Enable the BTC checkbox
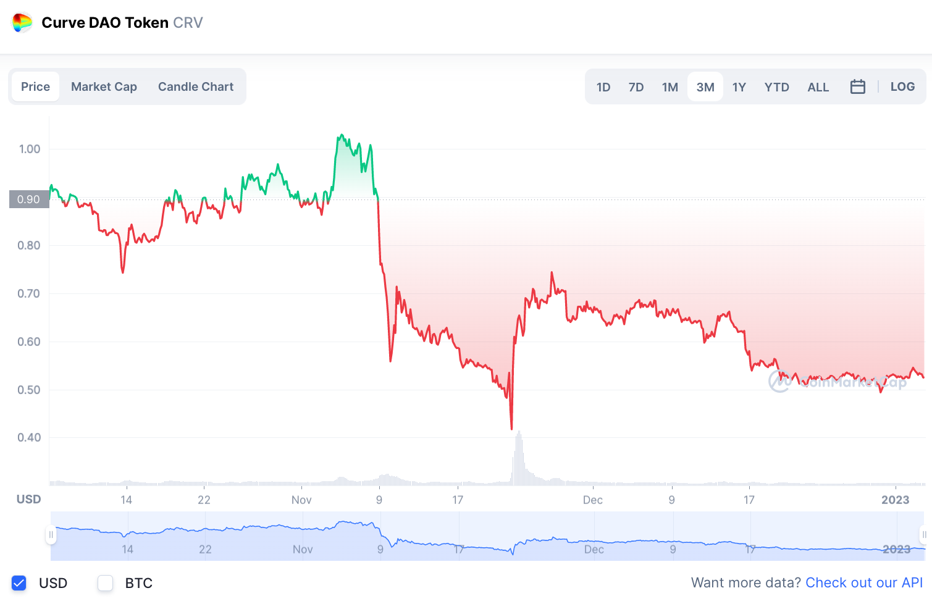 click(106, 583)
